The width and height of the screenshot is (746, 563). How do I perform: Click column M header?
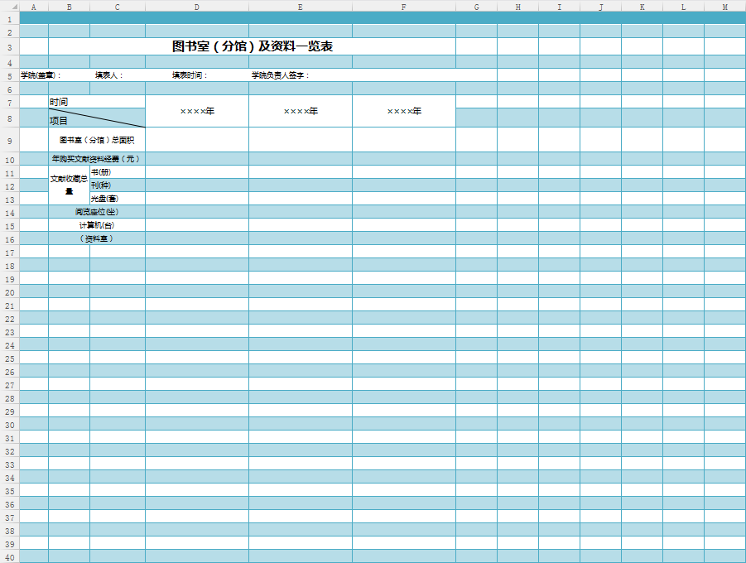[x=724, y=7]
